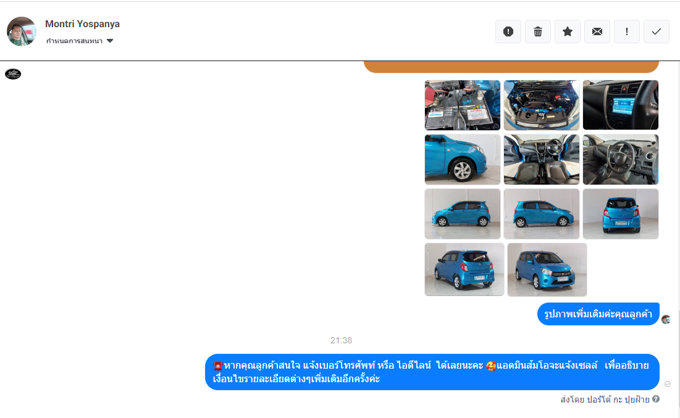View the rear view blue car photo
The image size is (680, 418).
tap(621, 214)
